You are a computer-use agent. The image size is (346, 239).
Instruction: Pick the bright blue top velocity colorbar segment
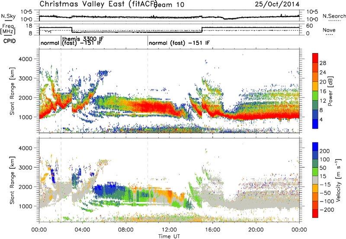click(x=315, y=147)
